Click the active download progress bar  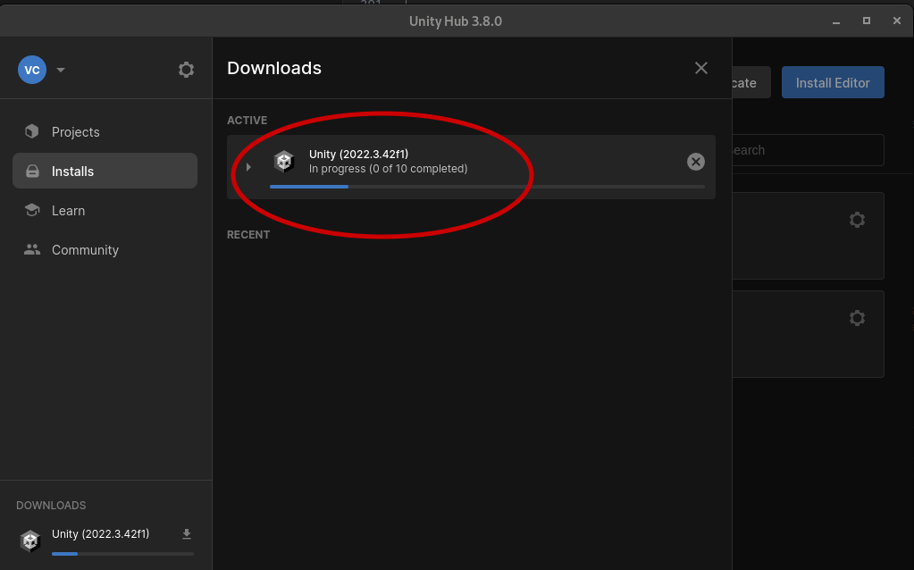(486, 187)
